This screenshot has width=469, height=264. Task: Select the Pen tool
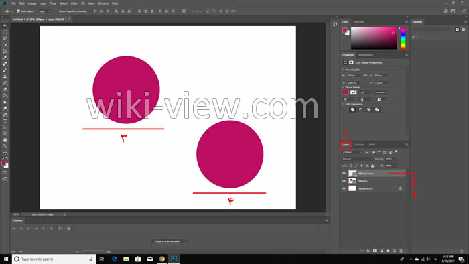tap(5, 115)
